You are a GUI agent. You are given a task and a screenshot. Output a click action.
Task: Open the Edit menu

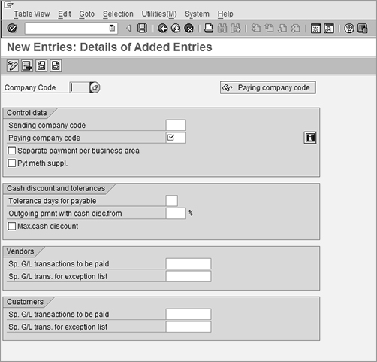click(65, 14)
